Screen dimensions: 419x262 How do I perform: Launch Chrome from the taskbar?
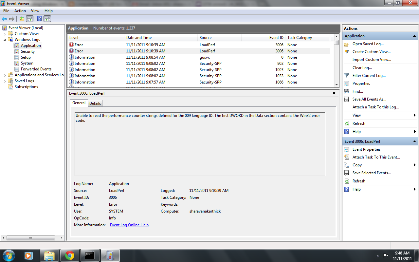[x=69, y=255]
